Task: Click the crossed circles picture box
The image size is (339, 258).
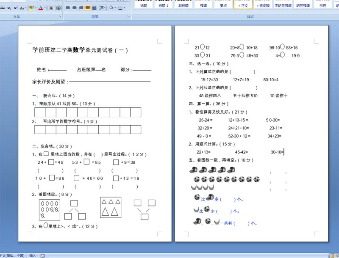Action: pyautogui.click(x=50, y=210)
